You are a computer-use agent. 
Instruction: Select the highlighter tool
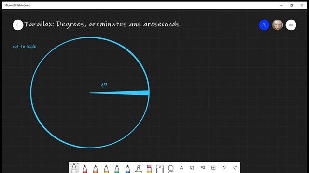(139, 169)
